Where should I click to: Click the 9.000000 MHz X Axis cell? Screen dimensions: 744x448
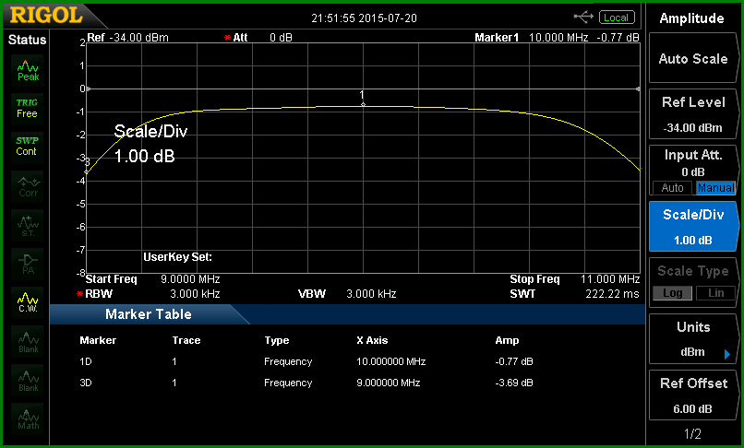[x=388, y=383]
